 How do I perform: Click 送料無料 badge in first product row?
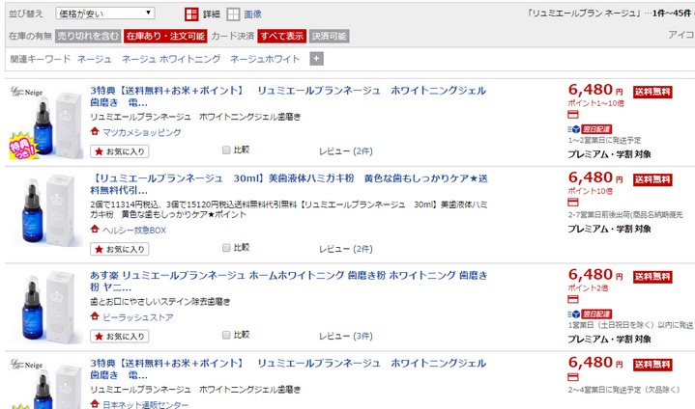(x=652, y=92)
